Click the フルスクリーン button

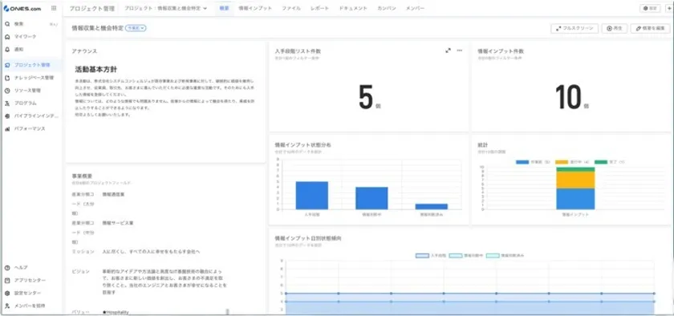575,28
